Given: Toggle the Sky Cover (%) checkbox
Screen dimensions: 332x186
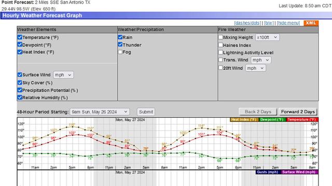Looking at the screenshot, I should pyautogui.click(x=20, y=83).
